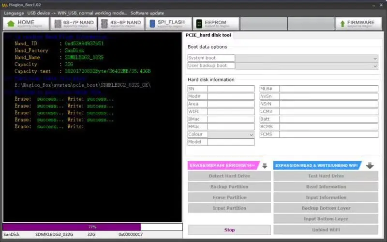
Task: Click arrow icon beside Expansion/Read & Write banner
Action: click(370, 165)
